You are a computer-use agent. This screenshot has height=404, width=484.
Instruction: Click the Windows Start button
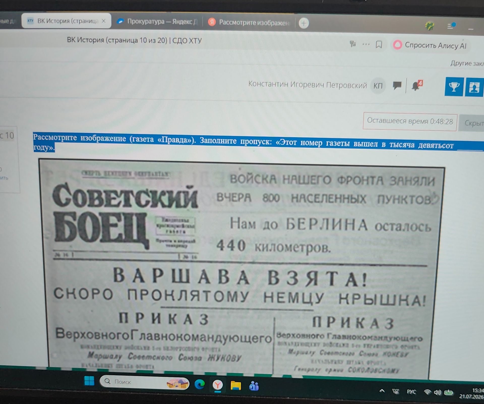pyautogui.click(x=89, y=381)
